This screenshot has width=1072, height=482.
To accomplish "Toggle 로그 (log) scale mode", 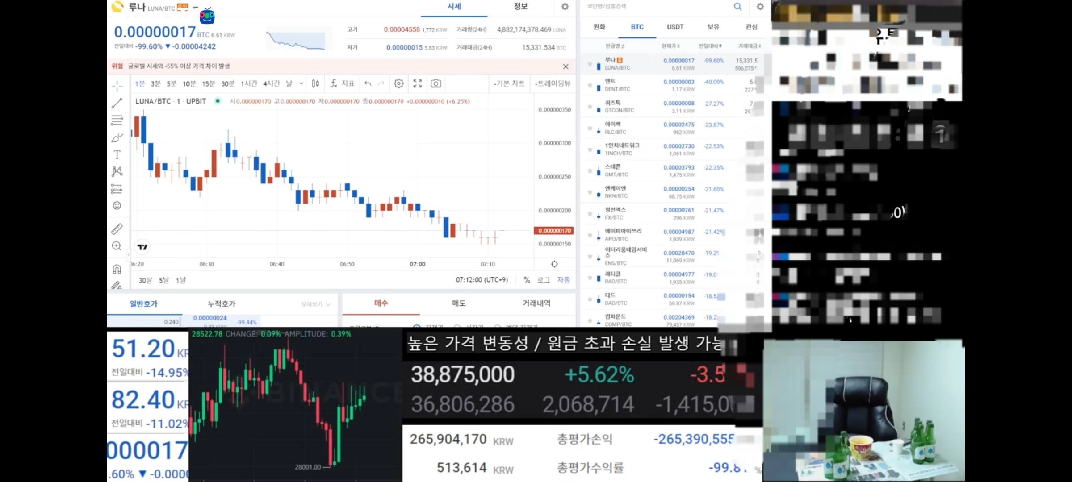I will (543, 280).
